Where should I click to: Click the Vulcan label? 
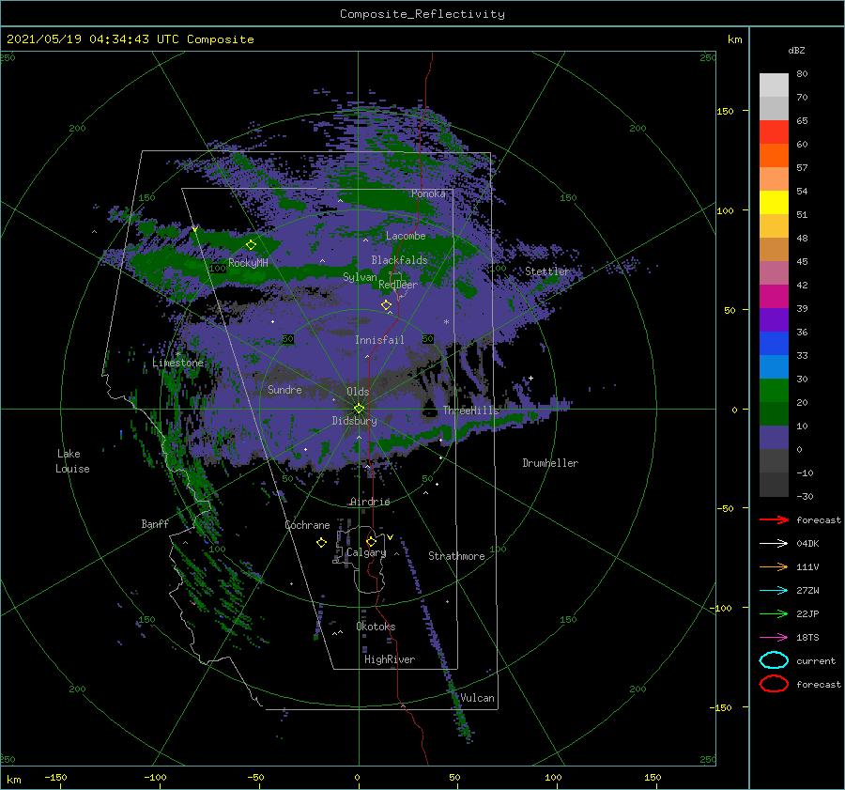477,698
